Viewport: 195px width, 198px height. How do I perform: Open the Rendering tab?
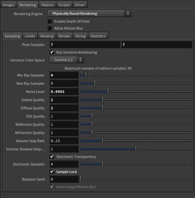pyautogui.click(x=28, y=5)
